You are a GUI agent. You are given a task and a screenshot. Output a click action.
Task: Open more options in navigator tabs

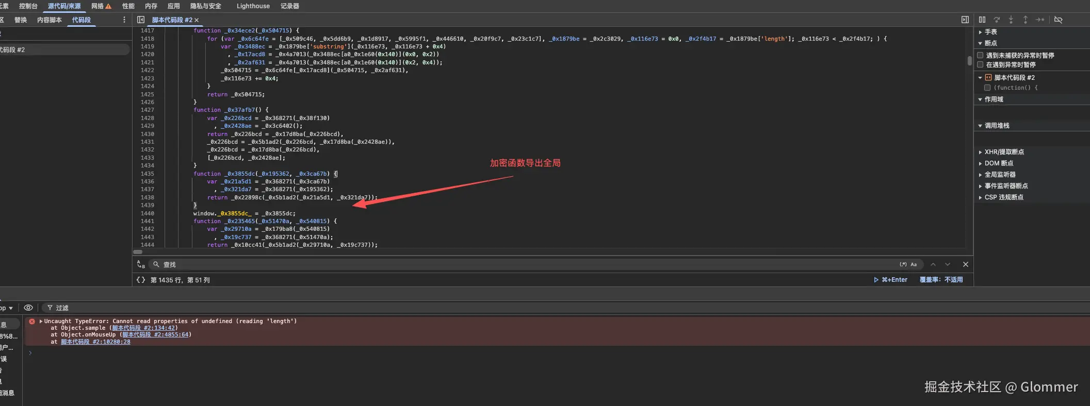click(x=124, y=20)
